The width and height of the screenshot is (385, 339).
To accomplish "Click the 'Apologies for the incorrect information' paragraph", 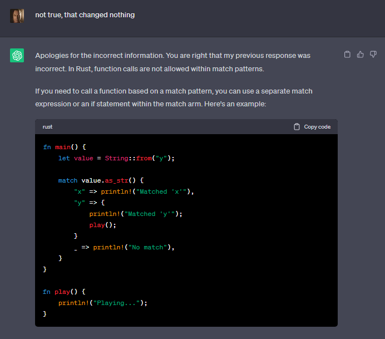I will (173, 62).
